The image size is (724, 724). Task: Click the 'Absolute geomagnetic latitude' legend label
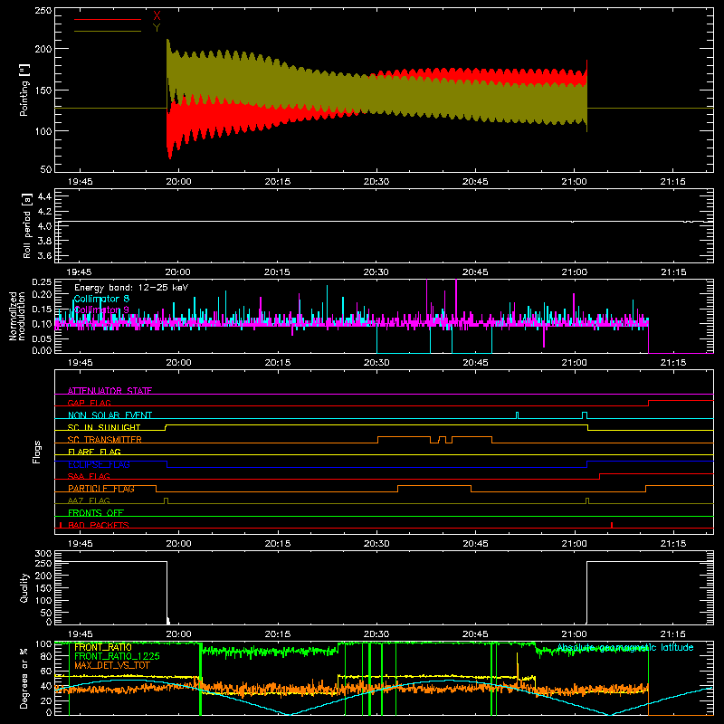tap(625, 647)
